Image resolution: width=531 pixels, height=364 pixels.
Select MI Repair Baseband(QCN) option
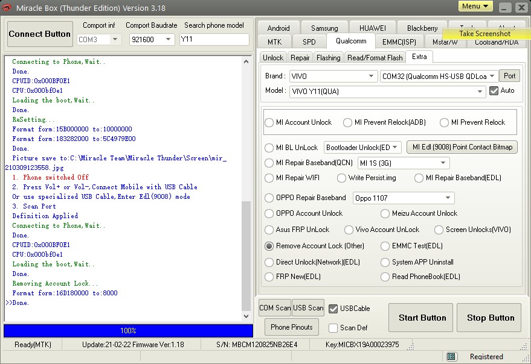pyautogui.click(x=269, y=163)
